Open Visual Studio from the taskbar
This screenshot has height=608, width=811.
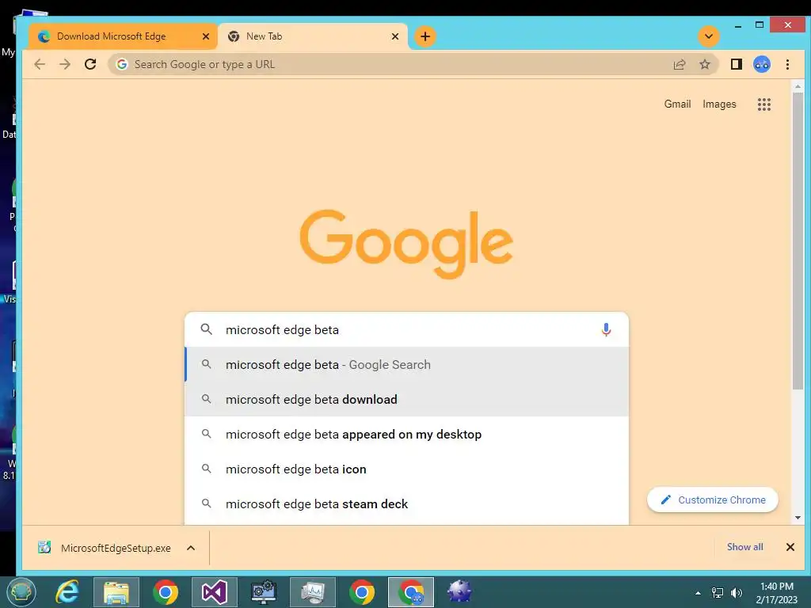215,592
